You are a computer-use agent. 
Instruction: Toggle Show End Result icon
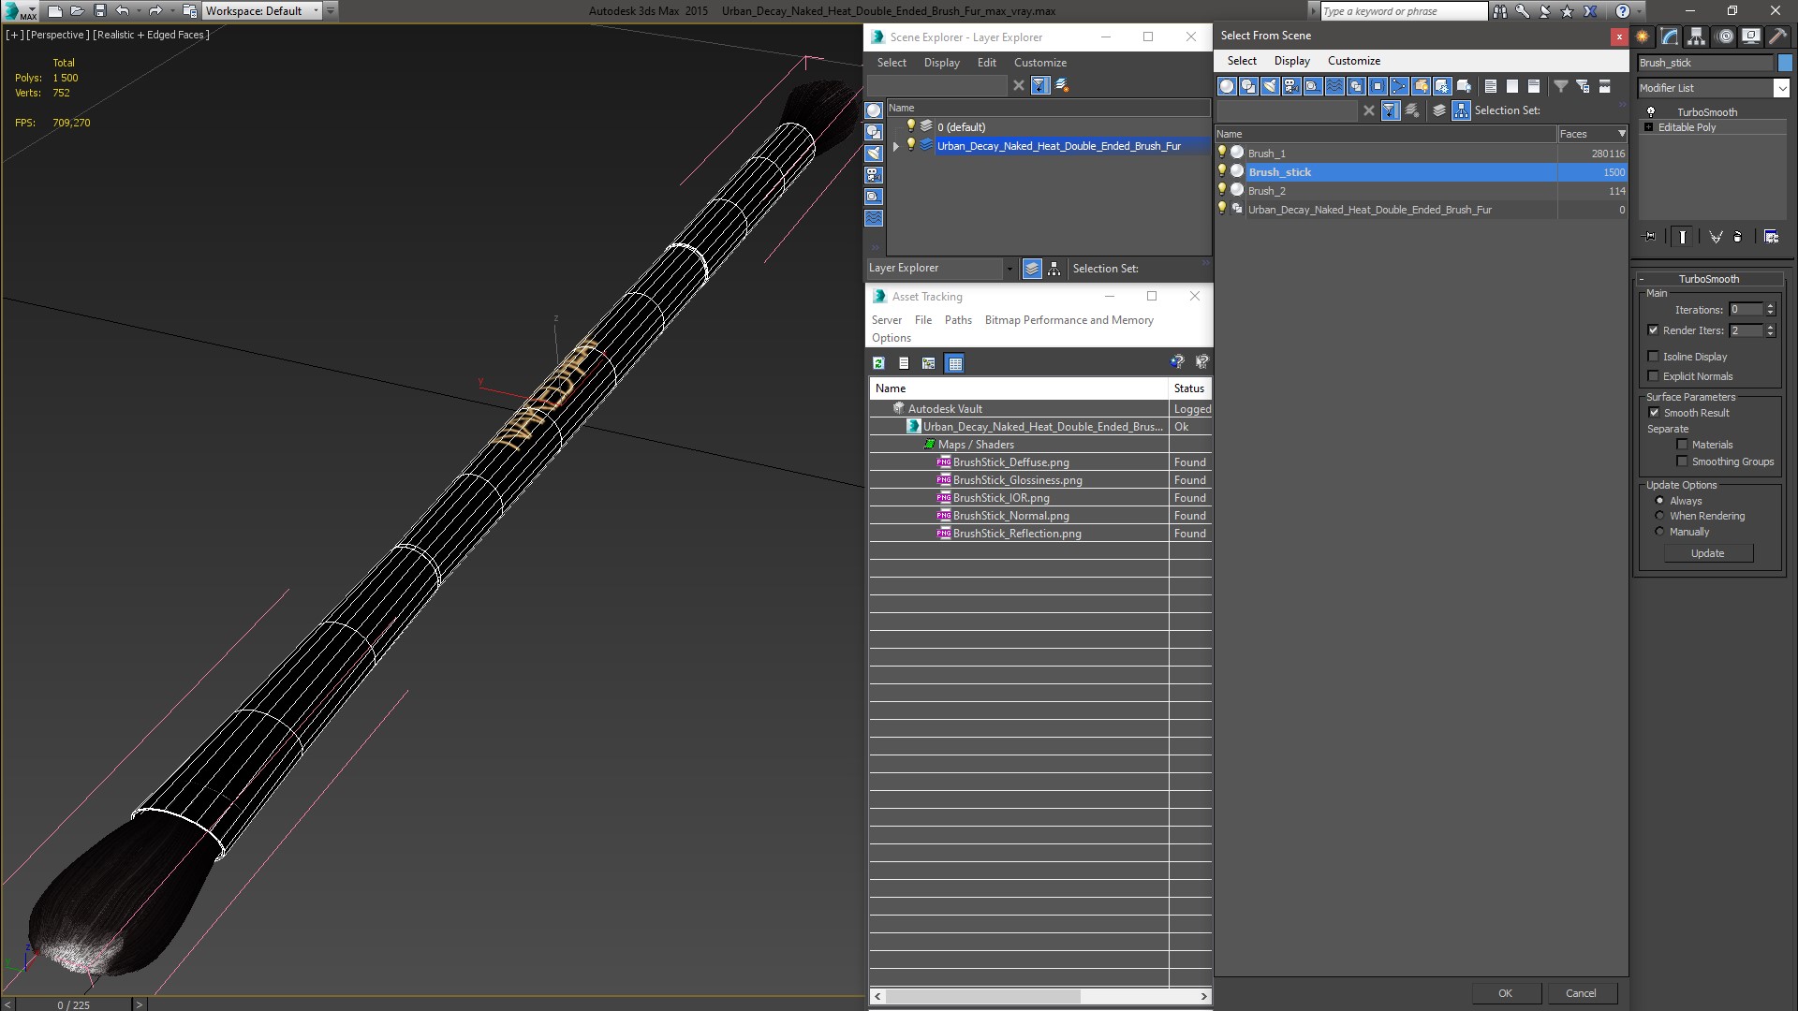point(1683,237)
